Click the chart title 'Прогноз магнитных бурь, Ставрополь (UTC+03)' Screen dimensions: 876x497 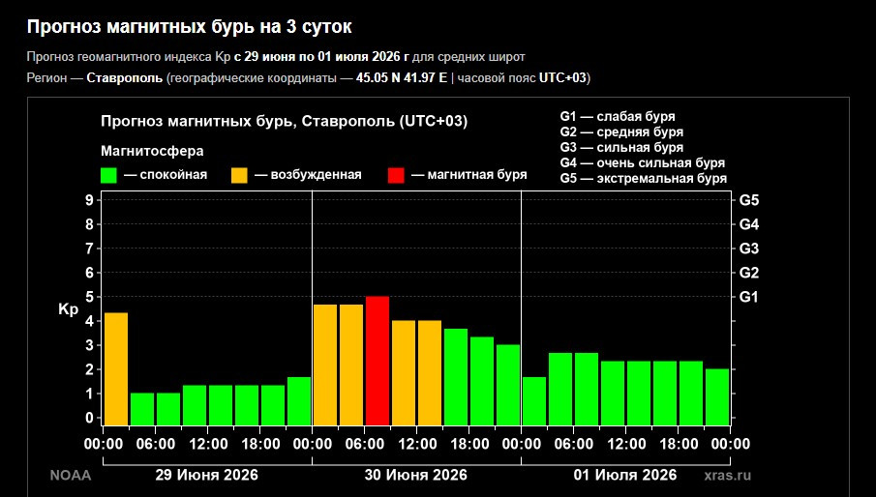pos(285,122)
